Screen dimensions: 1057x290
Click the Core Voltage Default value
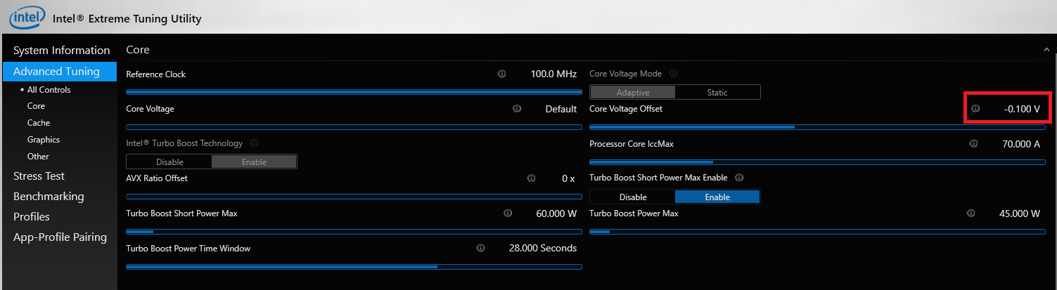(561, 109)
